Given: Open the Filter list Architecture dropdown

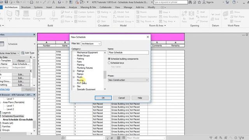Looking at the screenshot, I should (91, 44).
